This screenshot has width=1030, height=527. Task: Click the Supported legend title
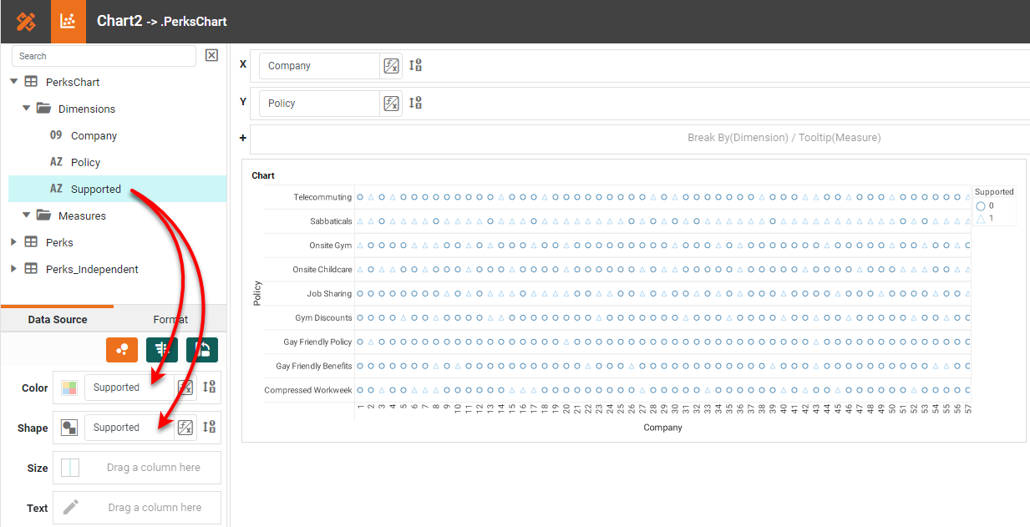click(994, 192)
